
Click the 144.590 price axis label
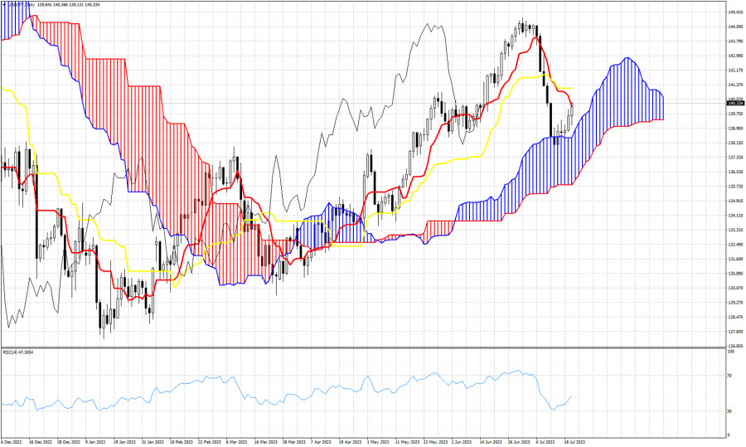pos(735,27)
